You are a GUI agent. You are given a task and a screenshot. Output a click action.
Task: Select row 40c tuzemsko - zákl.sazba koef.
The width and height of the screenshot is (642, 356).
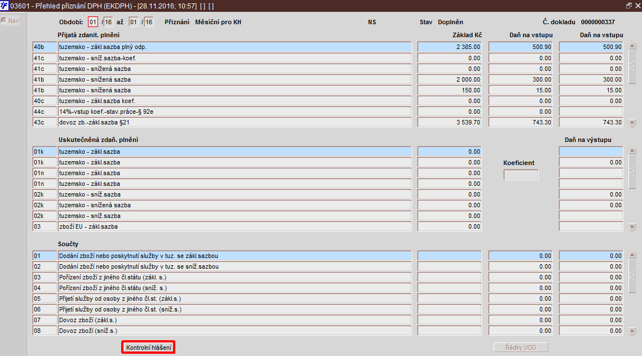(x=234, y=101)
